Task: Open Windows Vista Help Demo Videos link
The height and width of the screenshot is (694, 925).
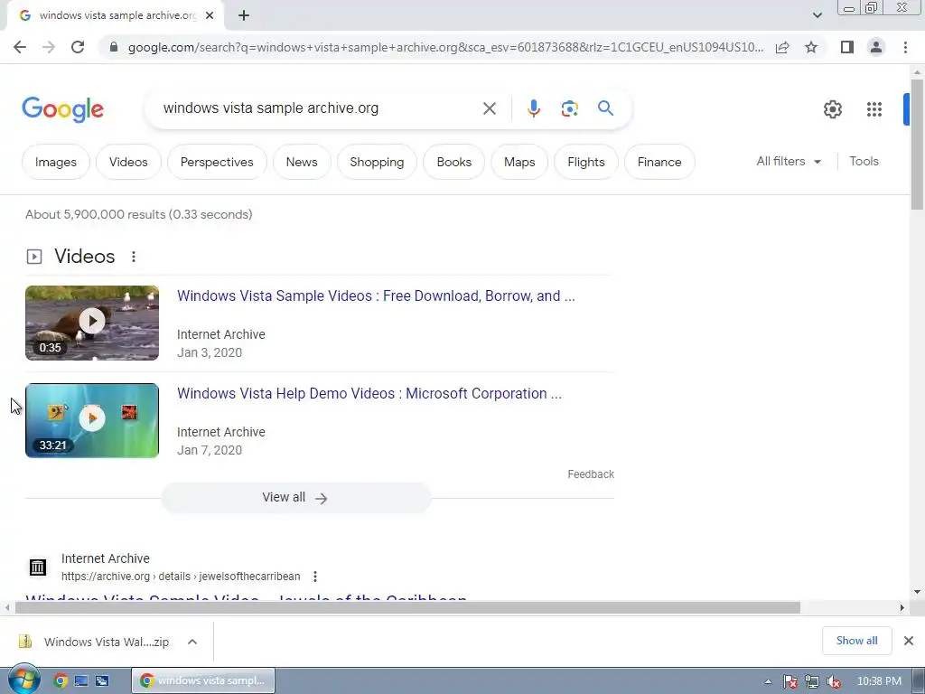Action: 369,394
